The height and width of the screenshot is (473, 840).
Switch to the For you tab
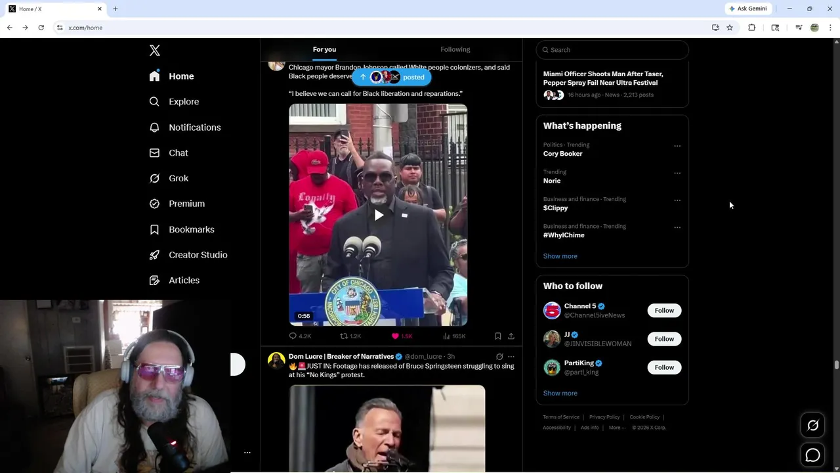click(324, 49)
